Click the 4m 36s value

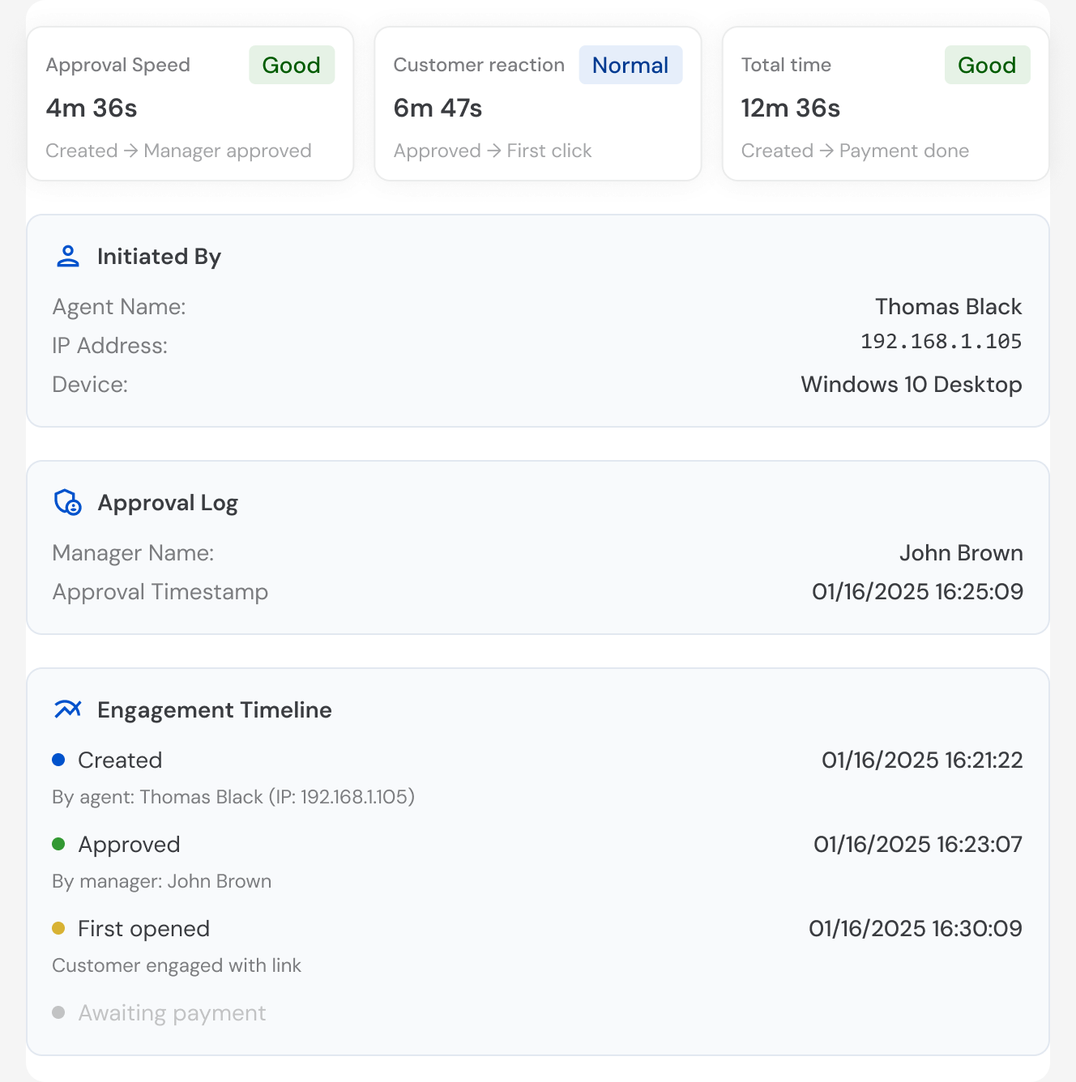pyautogui.click(x=92, y=108)
